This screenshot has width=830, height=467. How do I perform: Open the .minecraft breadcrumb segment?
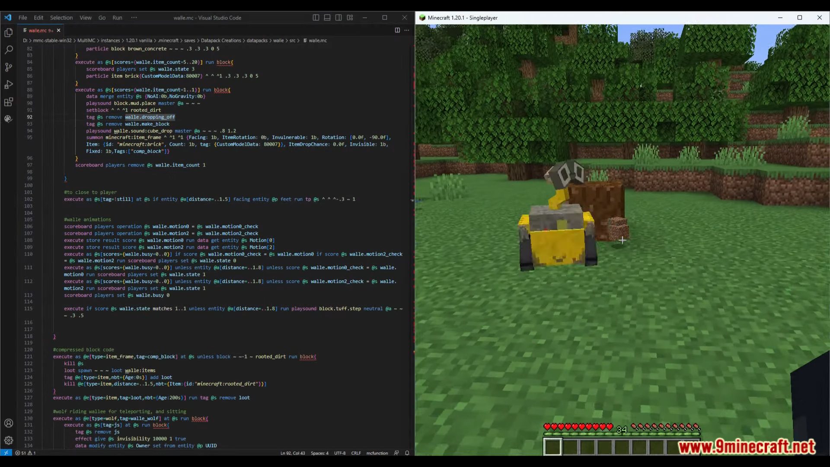[168, 41]
